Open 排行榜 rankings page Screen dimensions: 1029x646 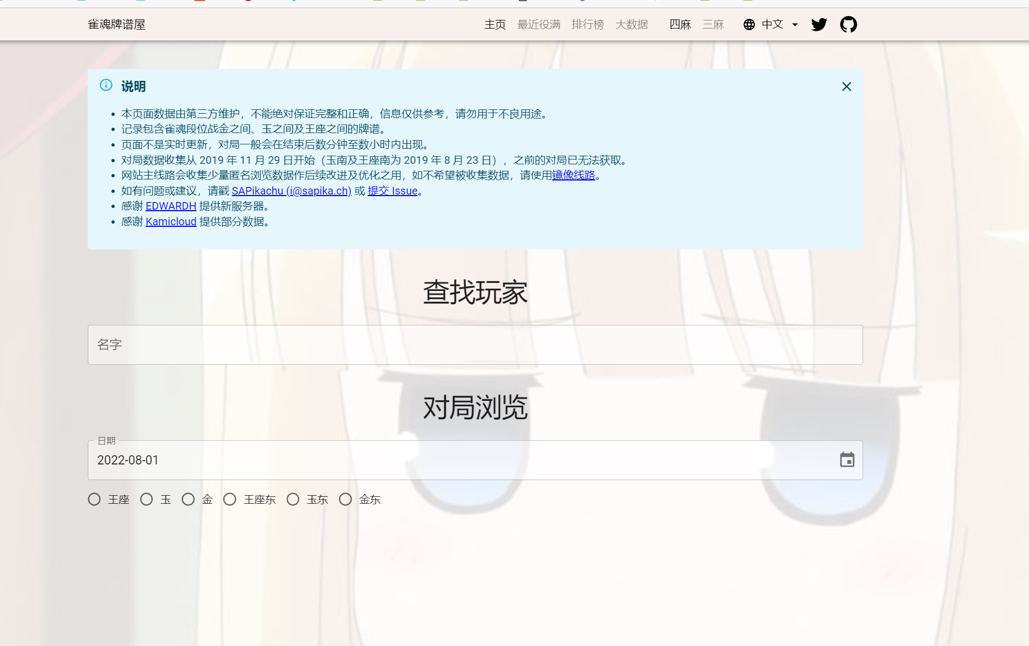588,25
